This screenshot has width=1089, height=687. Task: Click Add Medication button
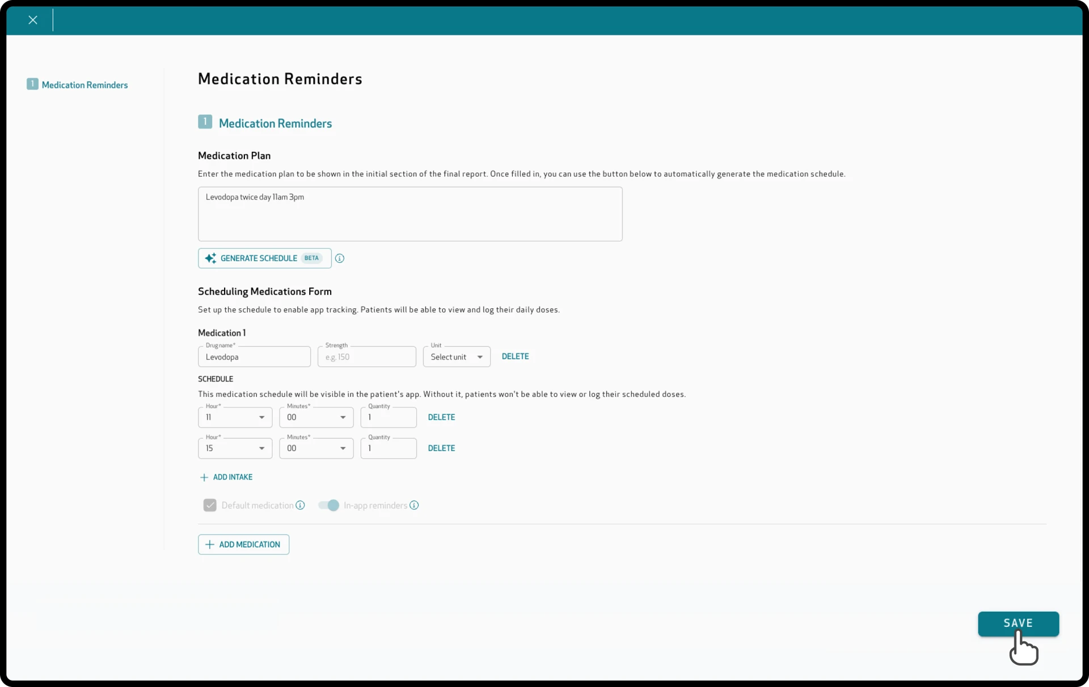[243, 545]
